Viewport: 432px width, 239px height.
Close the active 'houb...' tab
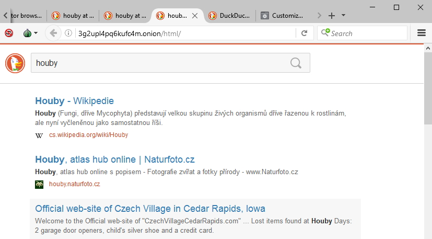(x=195, y=16)
